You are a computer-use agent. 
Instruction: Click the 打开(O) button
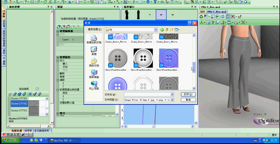(x=188, y=95)
